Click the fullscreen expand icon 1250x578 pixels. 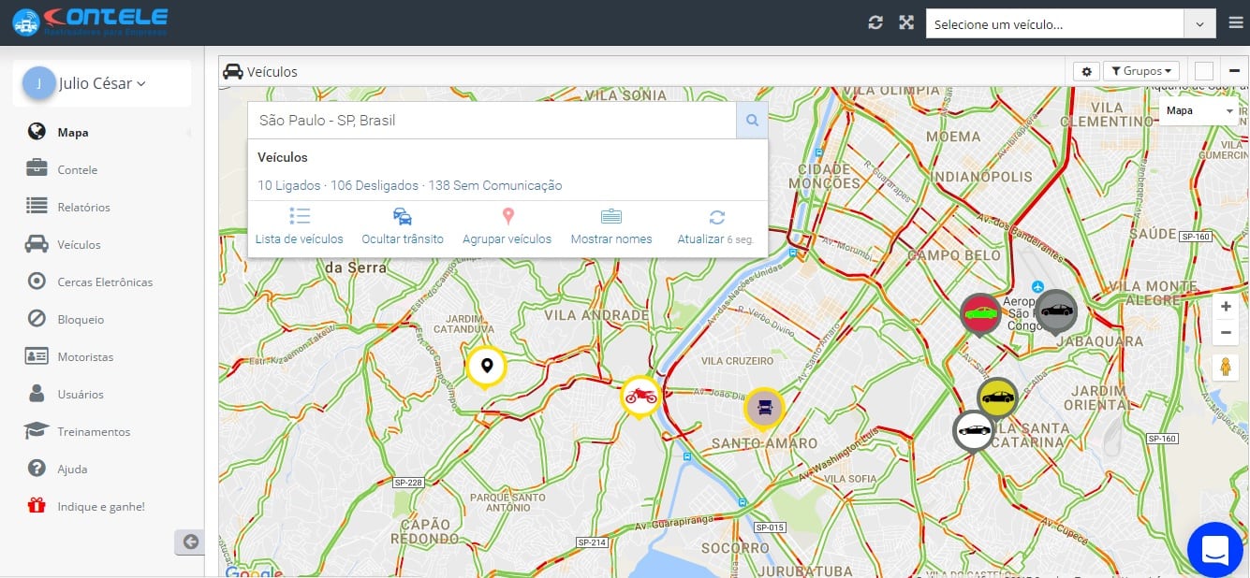(906, 23)
